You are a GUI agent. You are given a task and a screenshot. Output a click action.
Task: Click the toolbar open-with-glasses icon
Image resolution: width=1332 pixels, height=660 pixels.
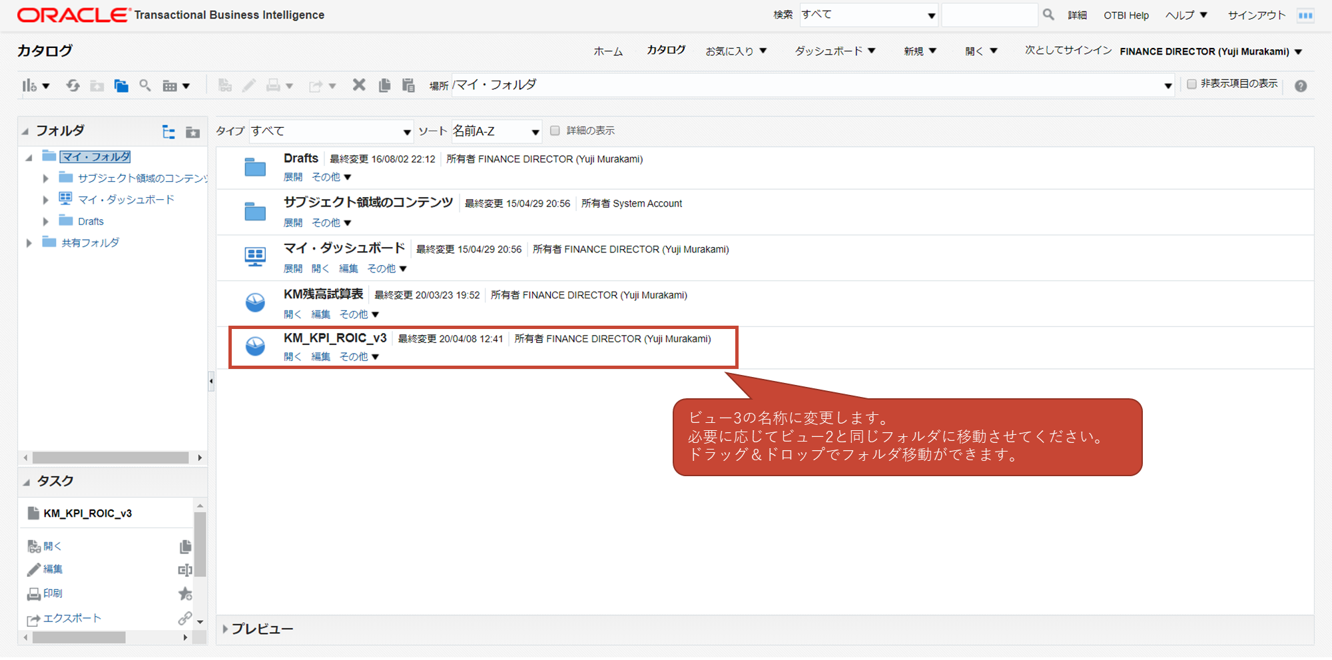(225, 85)
